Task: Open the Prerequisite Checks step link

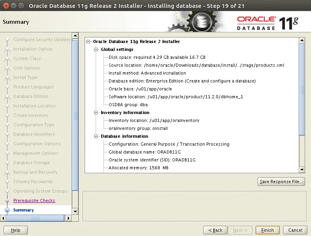Action: point(34,200)
